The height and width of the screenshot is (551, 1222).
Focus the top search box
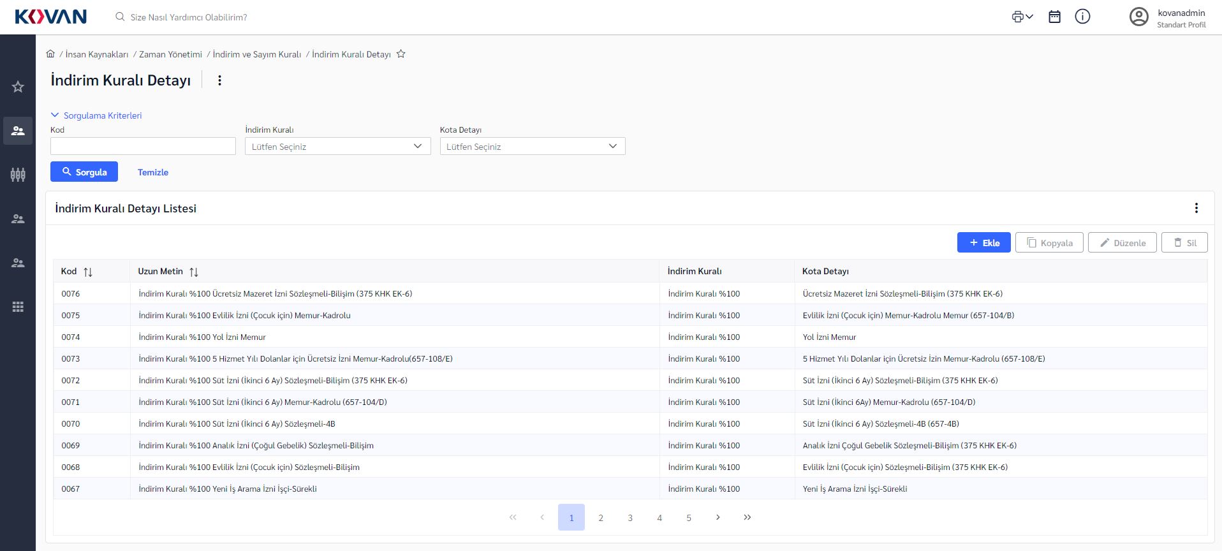tap(188, 17)
